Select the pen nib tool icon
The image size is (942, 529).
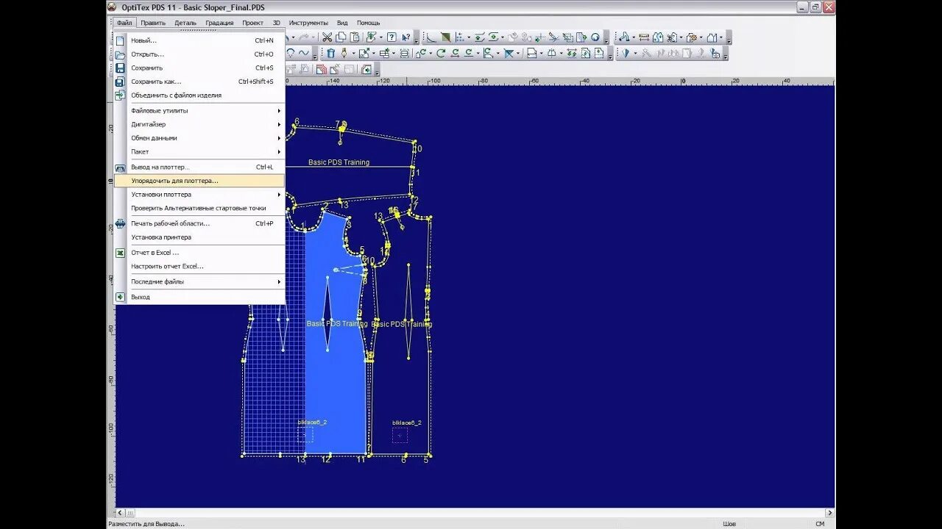(344, 53)
